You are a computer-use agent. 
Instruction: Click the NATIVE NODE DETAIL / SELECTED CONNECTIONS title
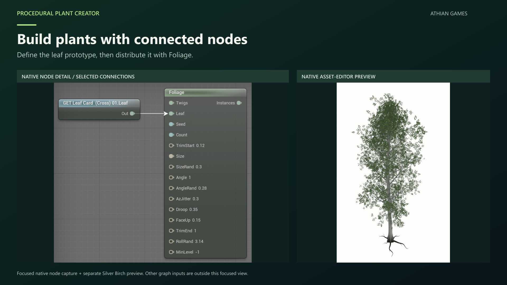[78, 77]
